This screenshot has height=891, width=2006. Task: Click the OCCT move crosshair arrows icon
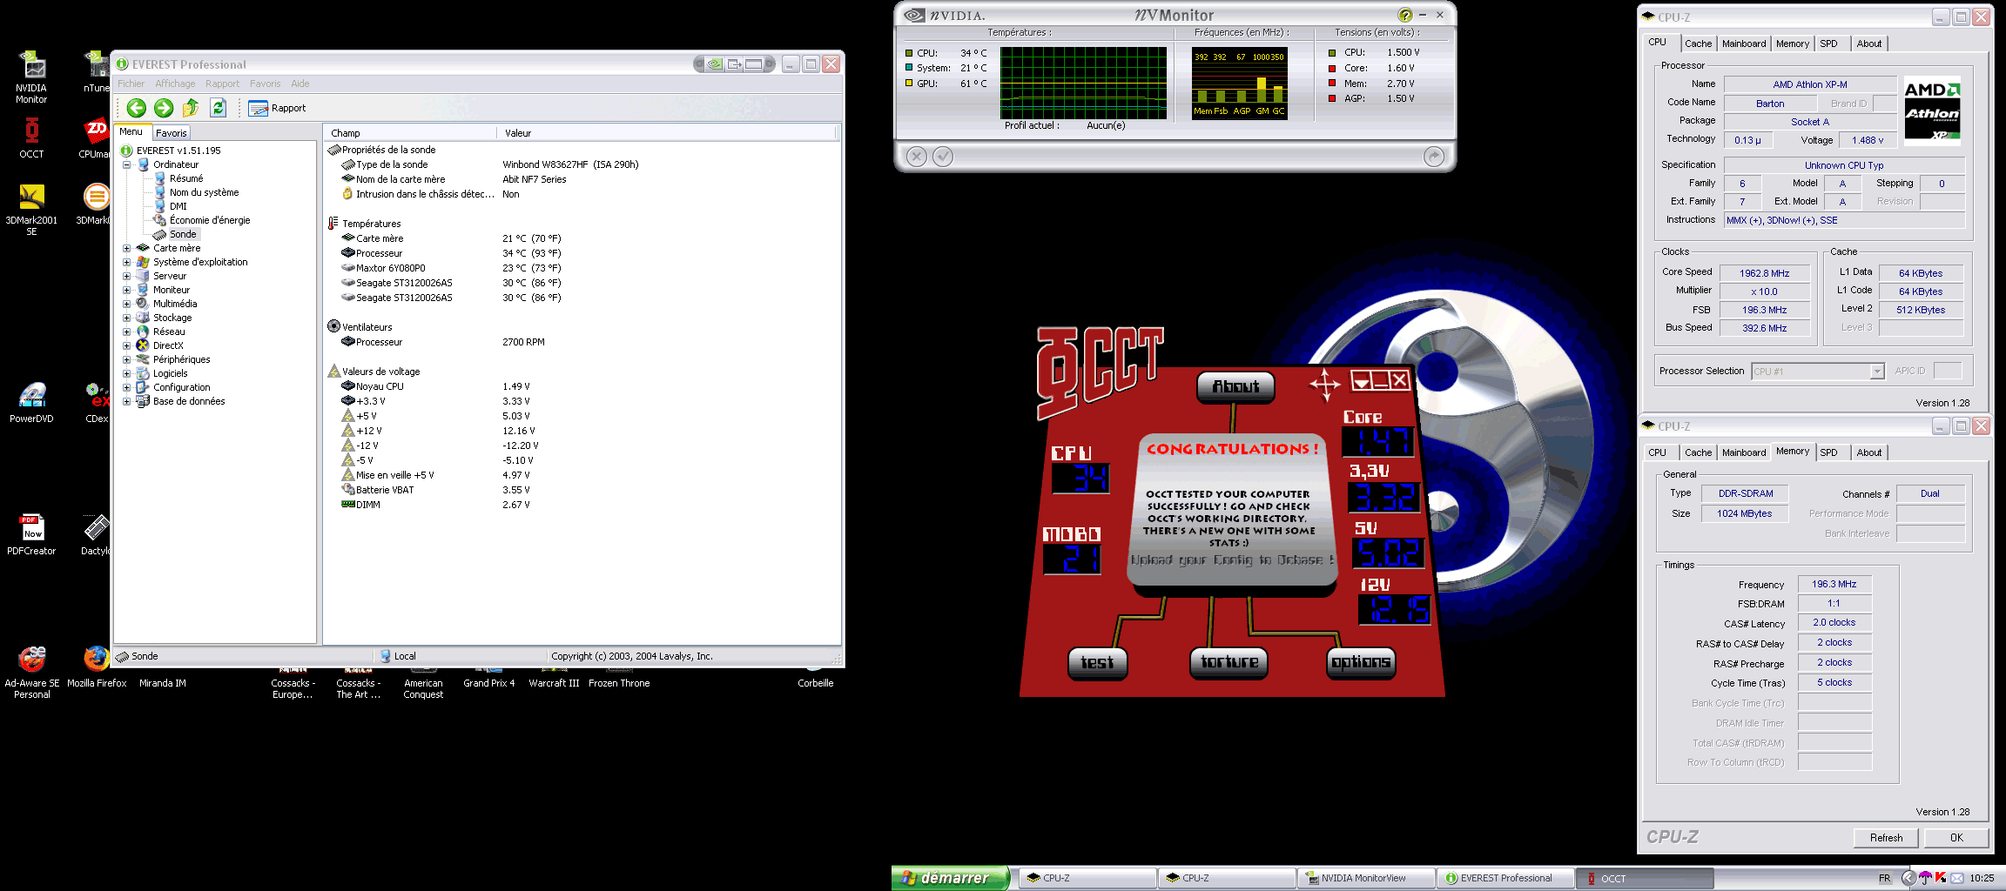point(1325,384)
